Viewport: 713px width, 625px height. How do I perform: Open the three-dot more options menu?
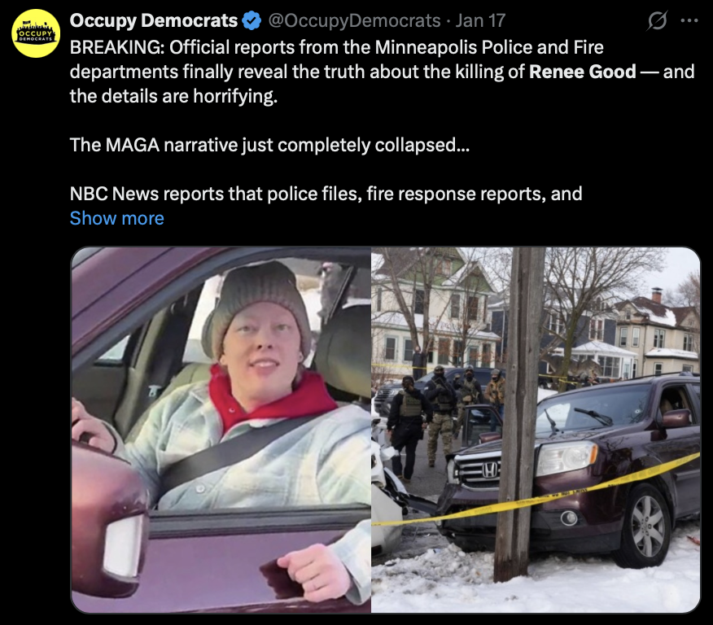coord(689,20)
